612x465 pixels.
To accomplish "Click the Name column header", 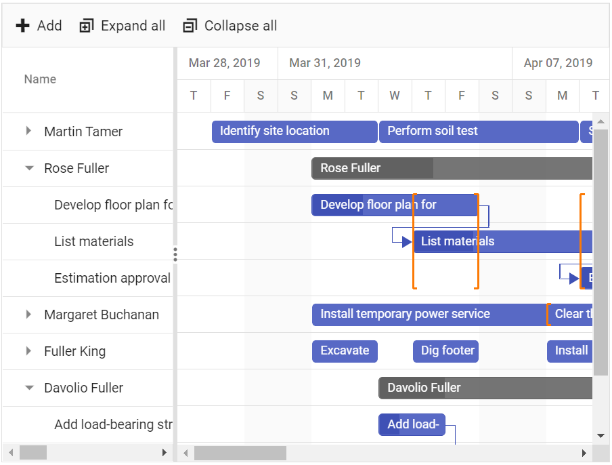I will 40,79.
